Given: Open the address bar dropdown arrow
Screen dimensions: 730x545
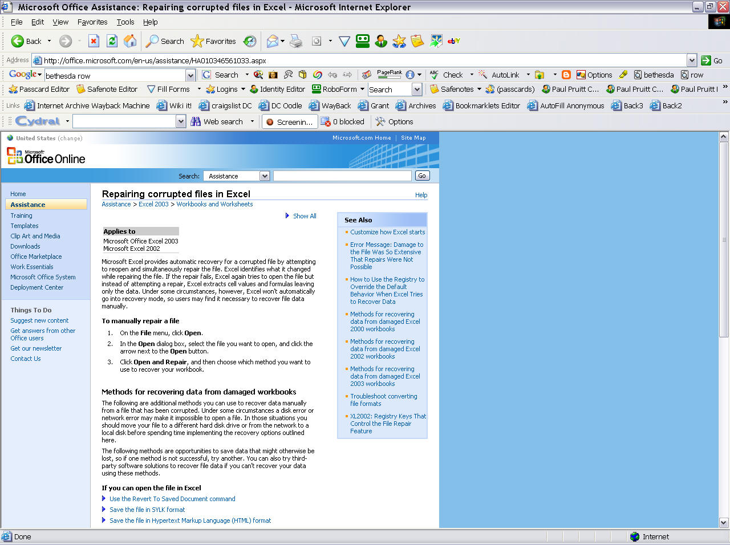Looking at the screenshot, I should tap(692, 60).
